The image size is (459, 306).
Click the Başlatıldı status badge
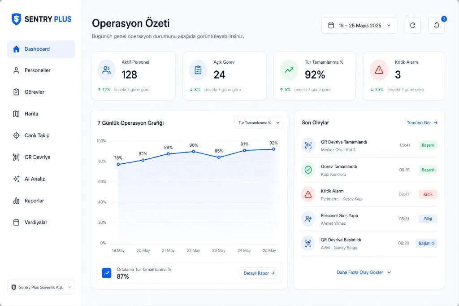tap(427, 243)
